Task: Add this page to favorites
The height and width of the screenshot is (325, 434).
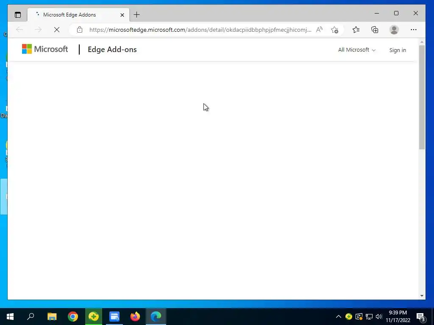Action: tap(335, 30)
